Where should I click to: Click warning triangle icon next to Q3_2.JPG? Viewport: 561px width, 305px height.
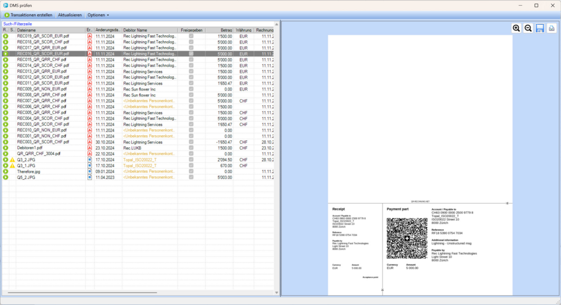(x=12, y=160)
